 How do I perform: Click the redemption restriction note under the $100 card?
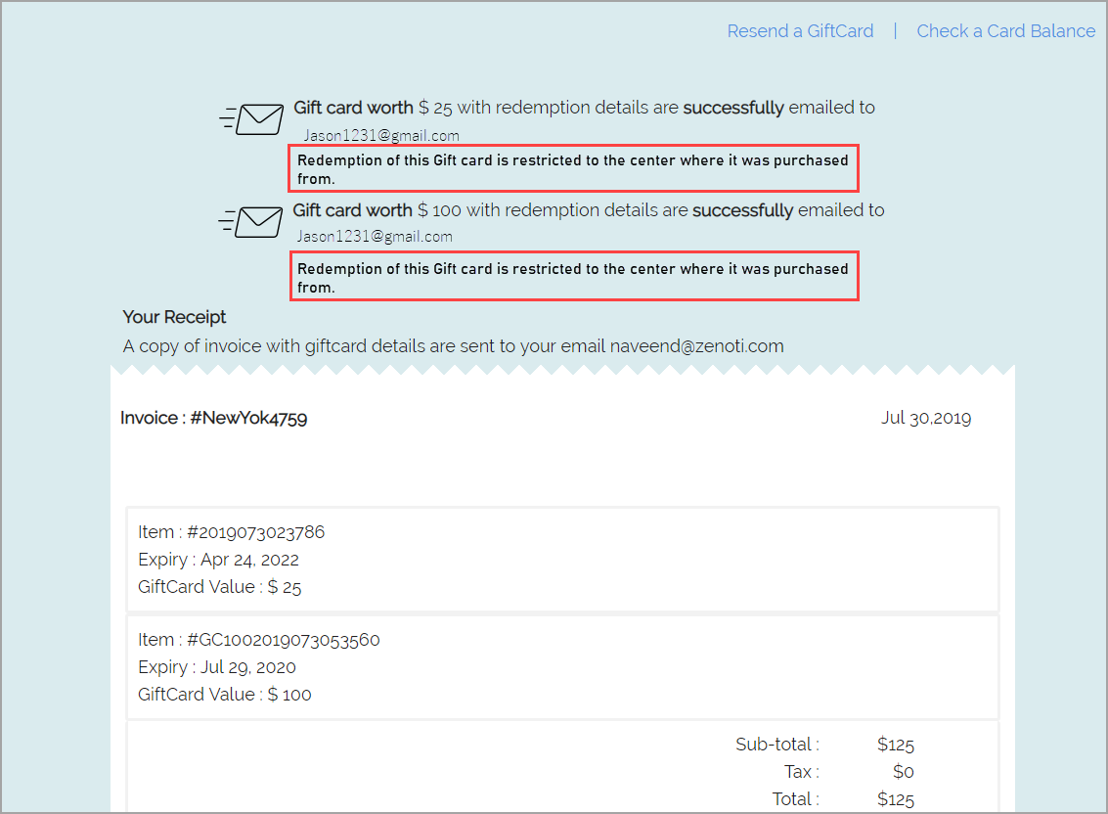[x=574, y=277]
